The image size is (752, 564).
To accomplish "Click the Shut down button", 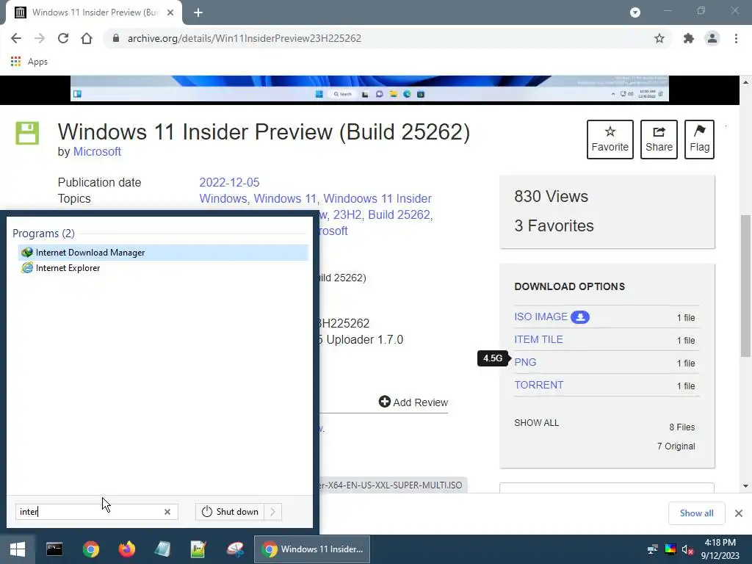I will point(230,512).
